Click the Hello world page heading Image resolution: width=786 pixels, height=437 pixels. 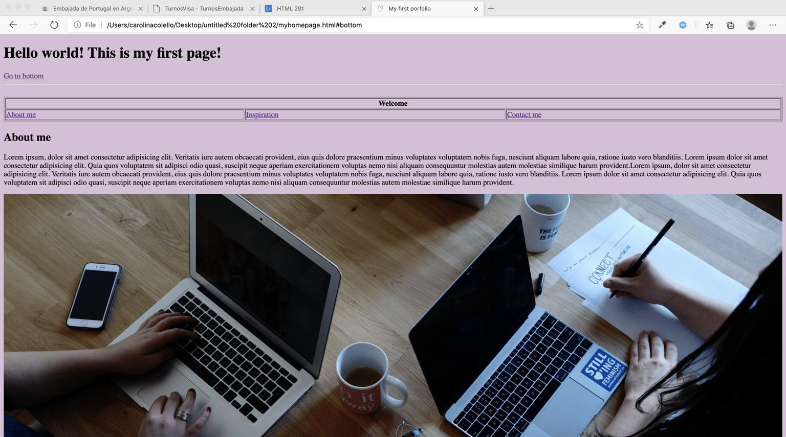pos(113,53)
